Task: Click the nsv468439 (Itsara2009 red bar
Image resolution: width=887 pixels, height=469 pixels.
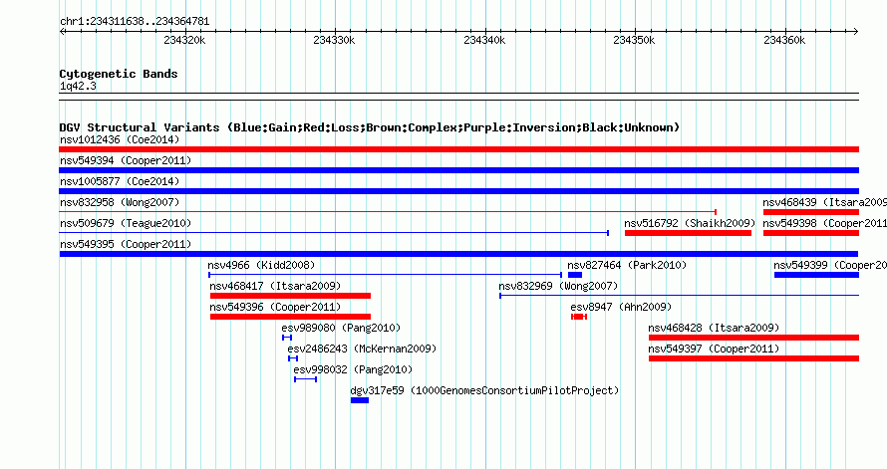Action: pos(810,212)
